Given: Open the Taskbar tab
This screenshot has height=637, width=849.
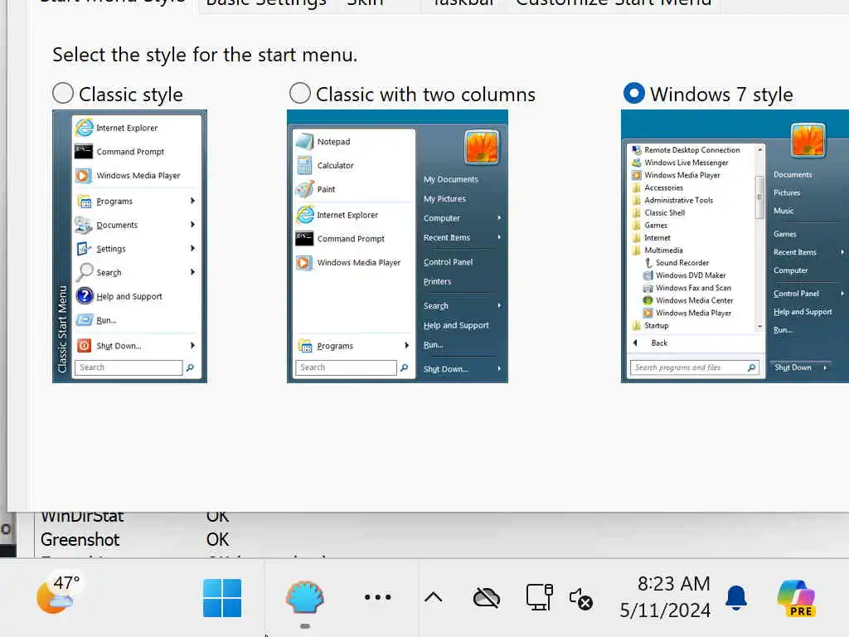Looking at the screenshot, I should point(463,3).
